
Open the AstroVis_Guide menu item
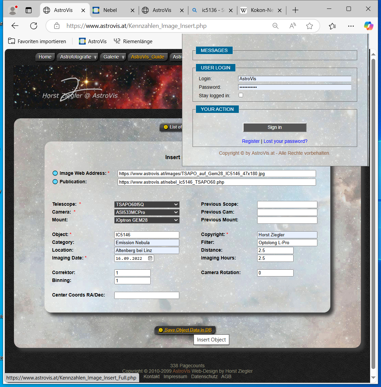pyautogui.click(x=148, y=57)
